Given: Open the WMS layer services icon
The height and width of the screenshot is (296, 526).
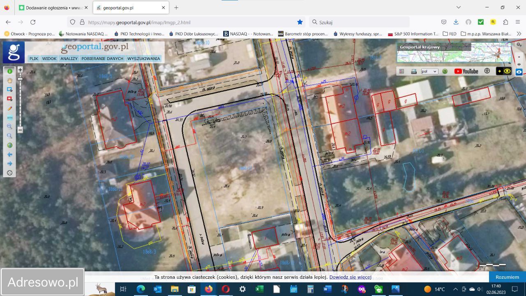Looking at the screenshot, I should click(414, 71).
